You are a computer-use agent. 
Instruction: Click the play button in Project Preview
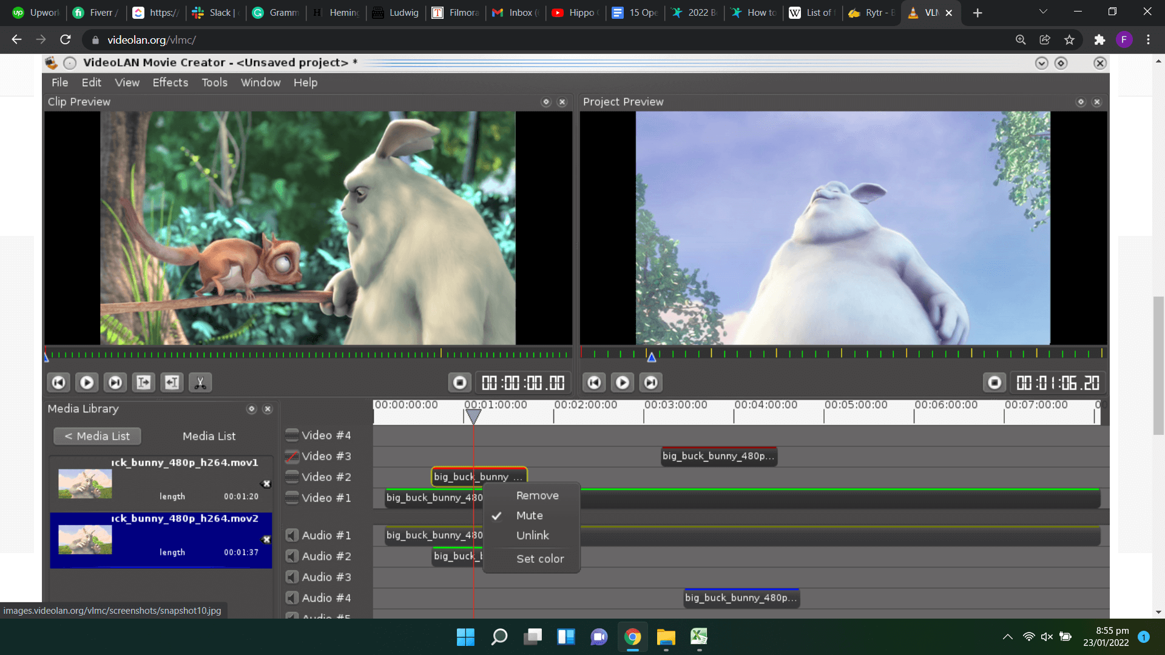[622, 382]
